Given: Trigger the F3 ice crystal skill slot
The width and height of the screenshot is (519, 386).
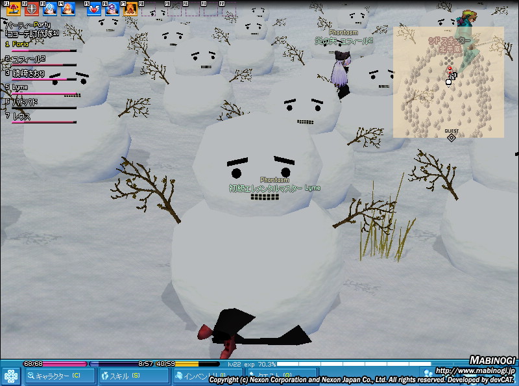Looking at the screenshot, I should pos(50,9).
